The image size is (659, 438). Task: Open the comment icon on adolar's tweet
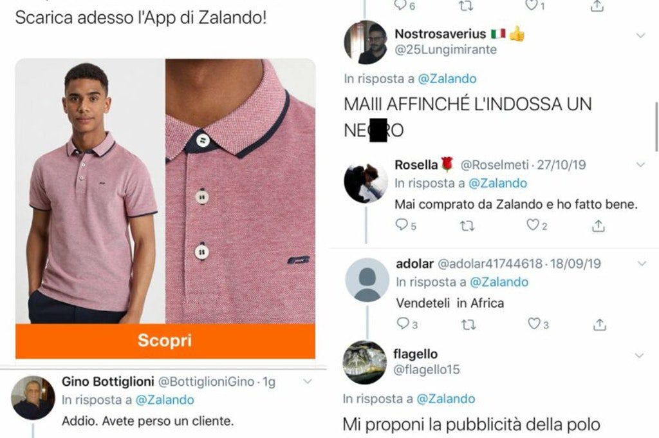pyautogui.click(x=403, y=323)
